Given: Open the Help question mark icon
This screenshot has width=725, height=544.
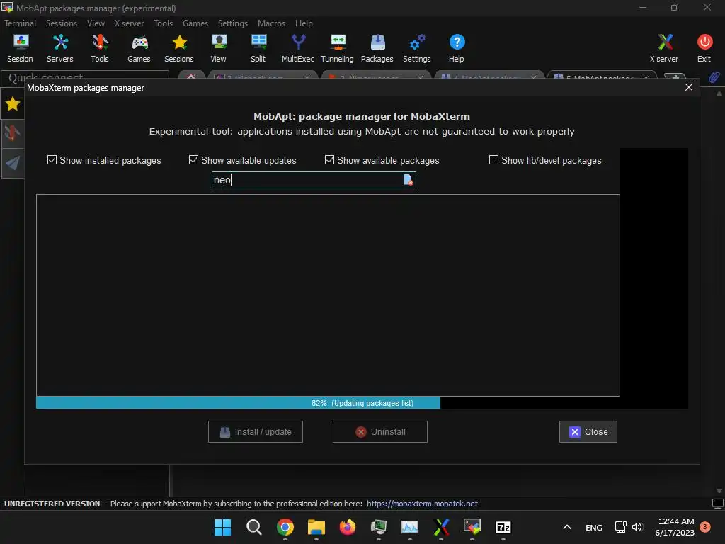Looking at the screenshot, I should point(457,48).
